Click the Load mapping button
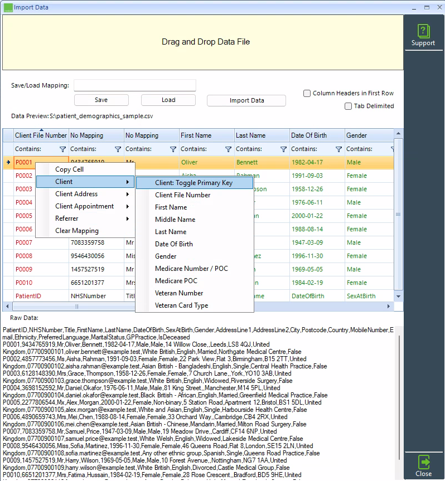 click(168, 100)
